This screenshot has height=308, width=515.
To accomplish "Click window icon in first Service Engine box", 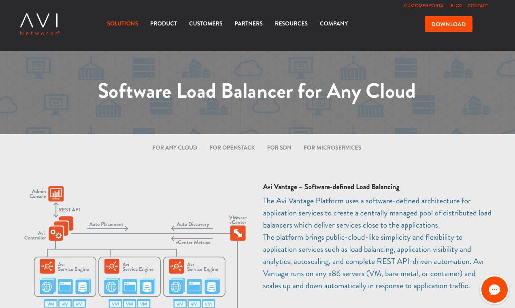I will [65, 286].
